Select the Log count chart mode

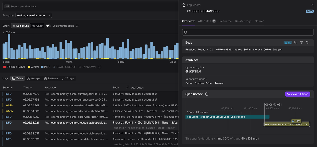point(21,26)
